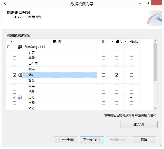Click the pickaxe wizard icon in title bar
164x149 pixels.
coord(5,4)
